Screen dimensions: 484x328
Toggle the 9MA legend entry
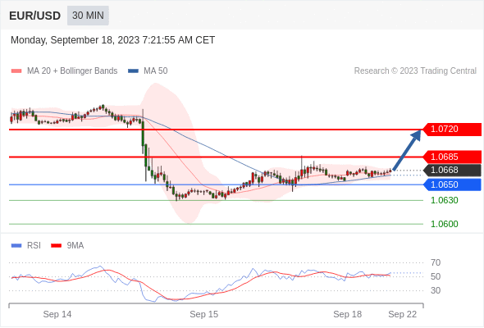(x=67, y=246)
